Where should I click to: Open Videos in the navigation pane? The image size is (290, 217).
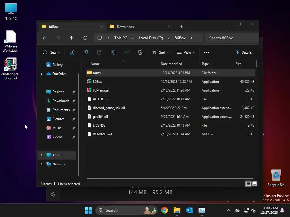pyautogui.click(x=57, y=137)
